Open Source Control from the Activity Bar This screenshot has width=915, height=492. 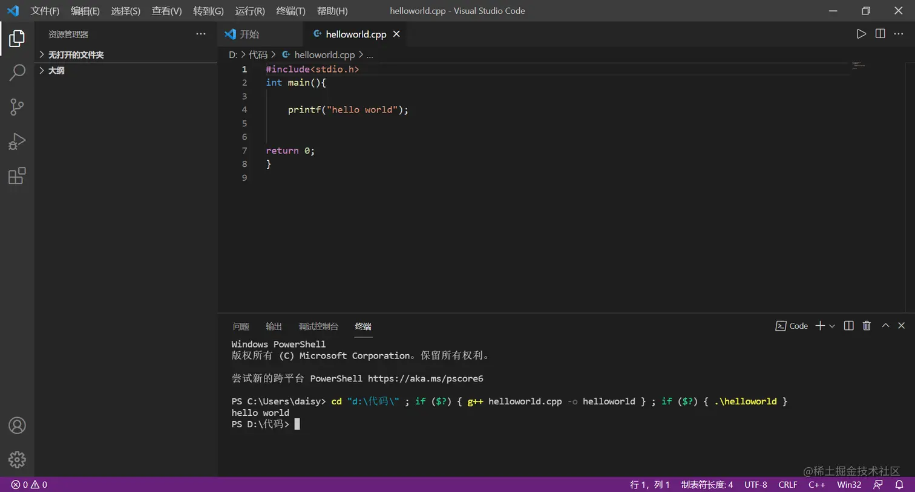17,106
